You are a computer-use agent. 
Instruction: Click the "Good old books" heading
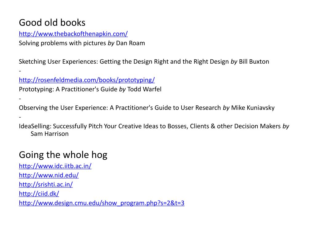click(x=52, y=22)
